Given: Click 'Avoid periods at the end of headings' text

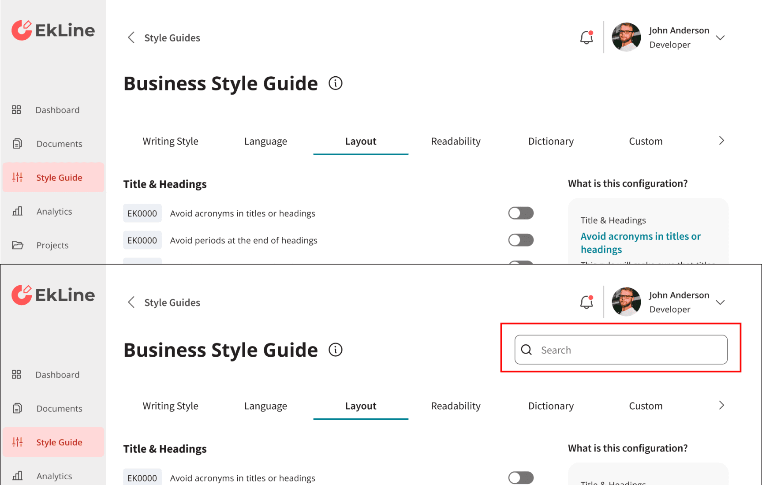Looking at the screenshot, I should (243, 240).
